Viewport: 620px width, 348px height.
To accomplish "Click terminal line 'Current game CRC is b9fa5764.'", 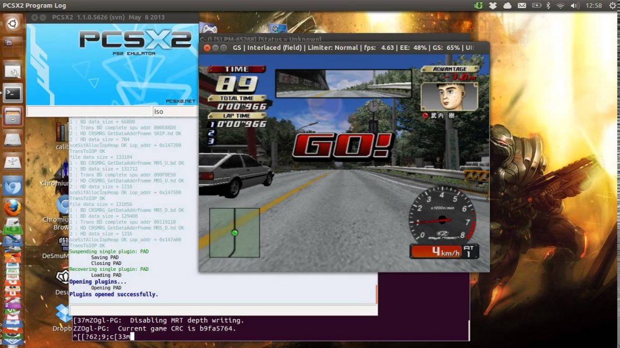I will click(x=176, y=328).
